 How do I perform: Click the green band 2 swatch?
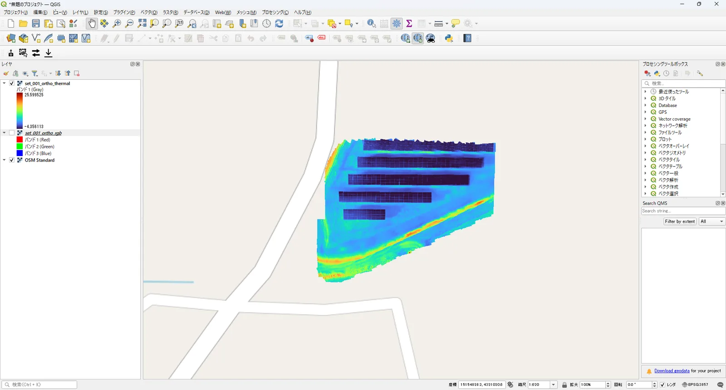tap(20, 146)
